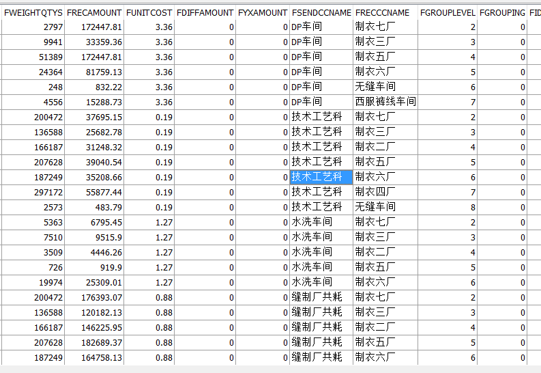Select cell with weight quantity 726

(x=33, y=267)
